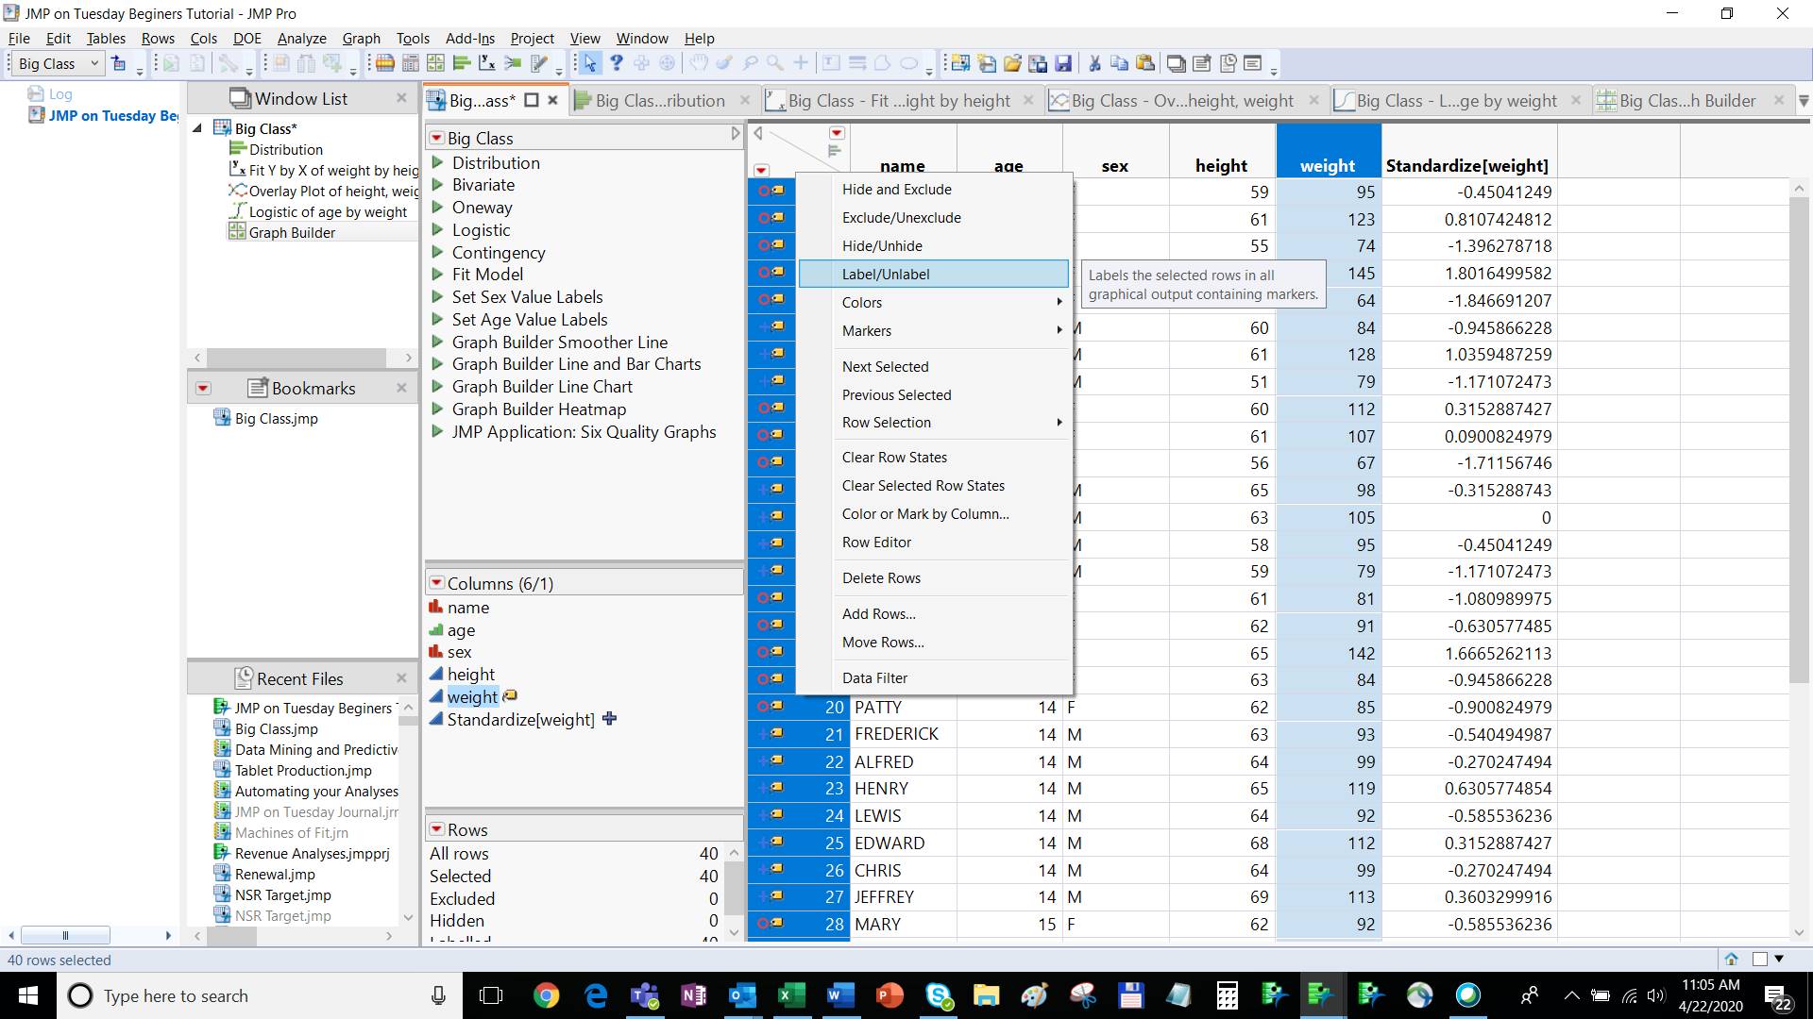The width and height of the screenshot is (1813, 1019).
Task: Select the Arrow cursor tool in the toolbar
Action: [x=590, y=63]
